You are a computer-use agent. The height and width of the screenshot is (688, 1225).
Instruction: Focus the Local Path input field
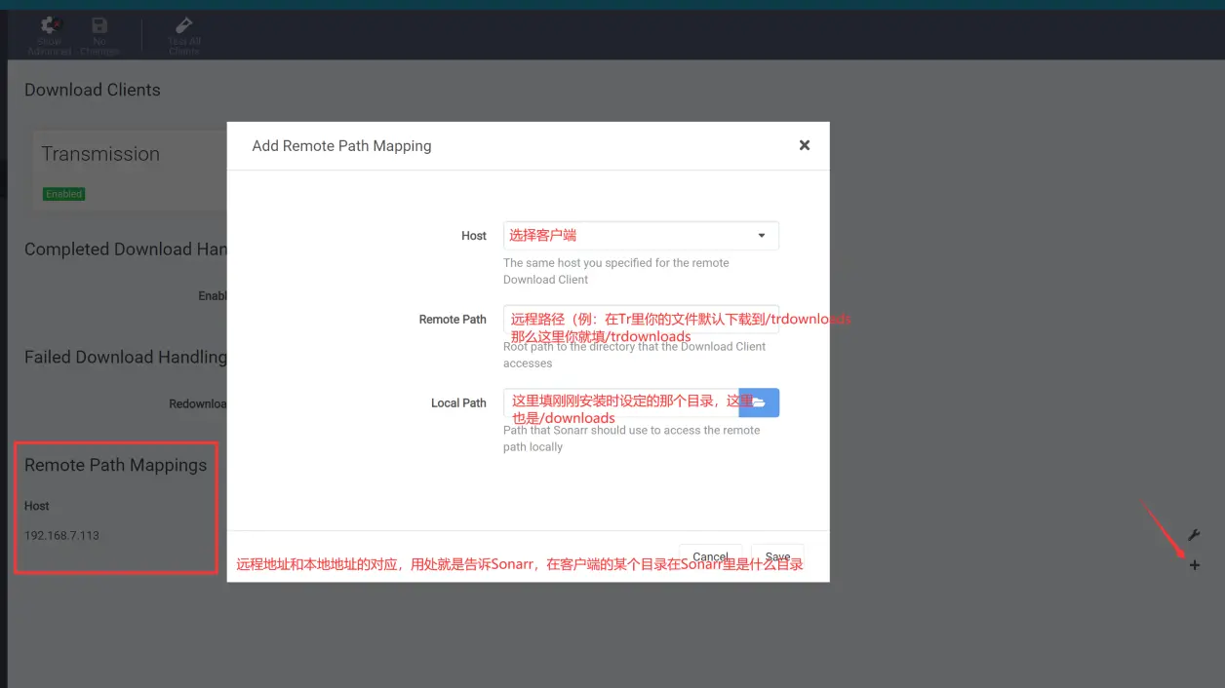(621, 402)
